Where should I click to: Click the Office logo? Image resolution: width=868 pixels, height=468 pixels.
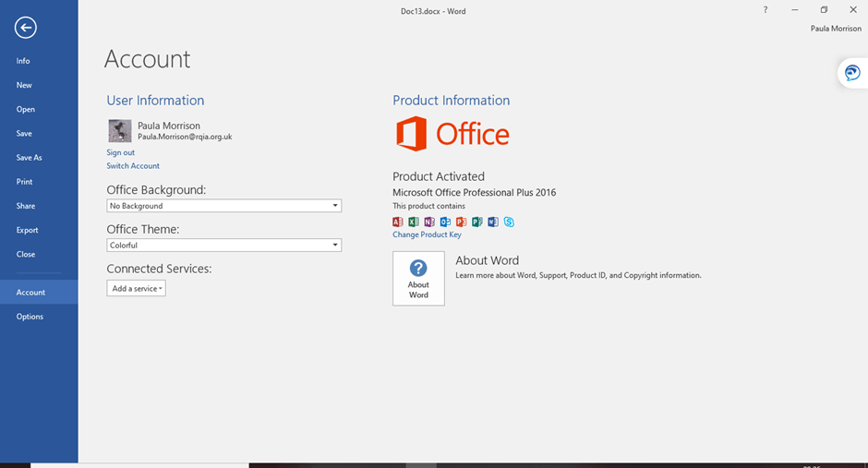click(x=452, y=134)
